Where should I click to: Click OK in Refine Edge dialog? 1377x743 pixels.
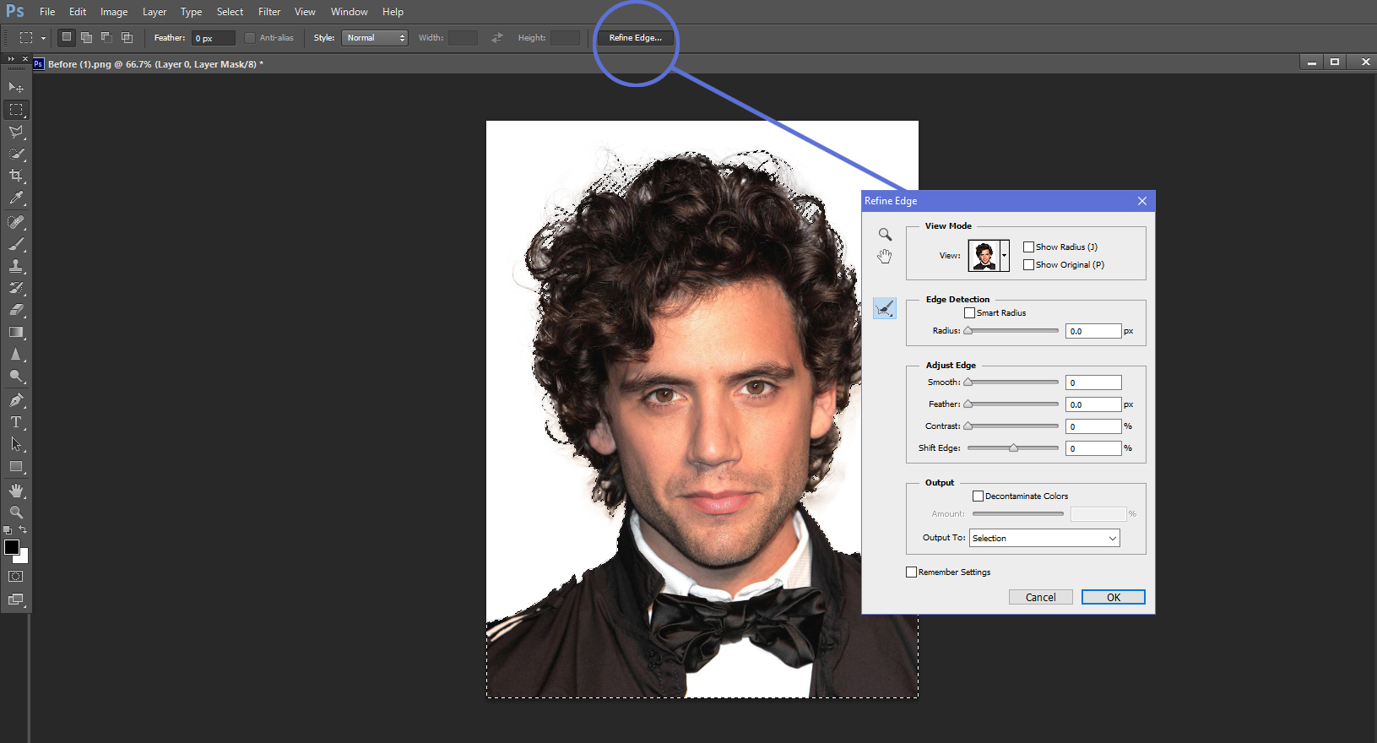pyautogui.click(x=1113, y=597)
